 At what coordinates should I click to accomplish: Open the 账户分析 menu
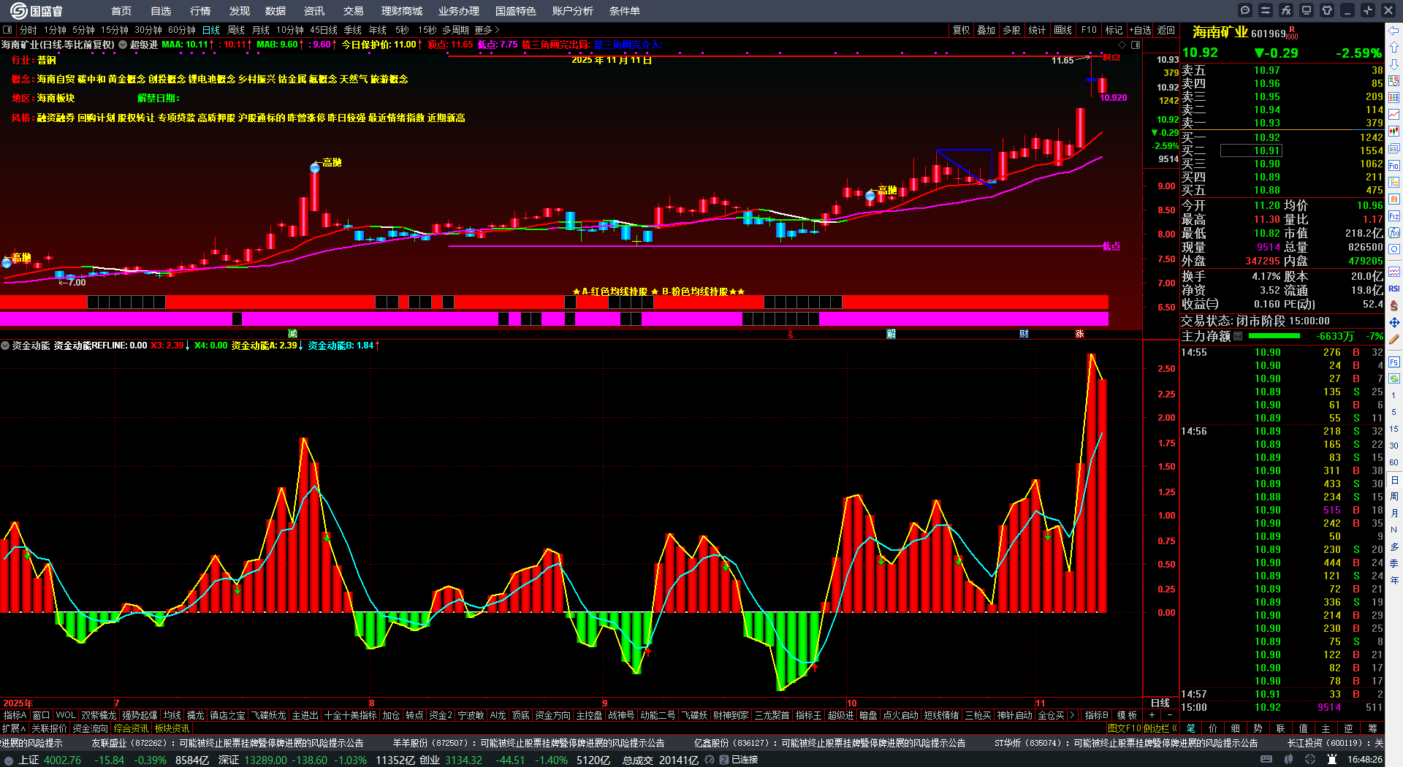pyautogui.click(x=573, y=11)
